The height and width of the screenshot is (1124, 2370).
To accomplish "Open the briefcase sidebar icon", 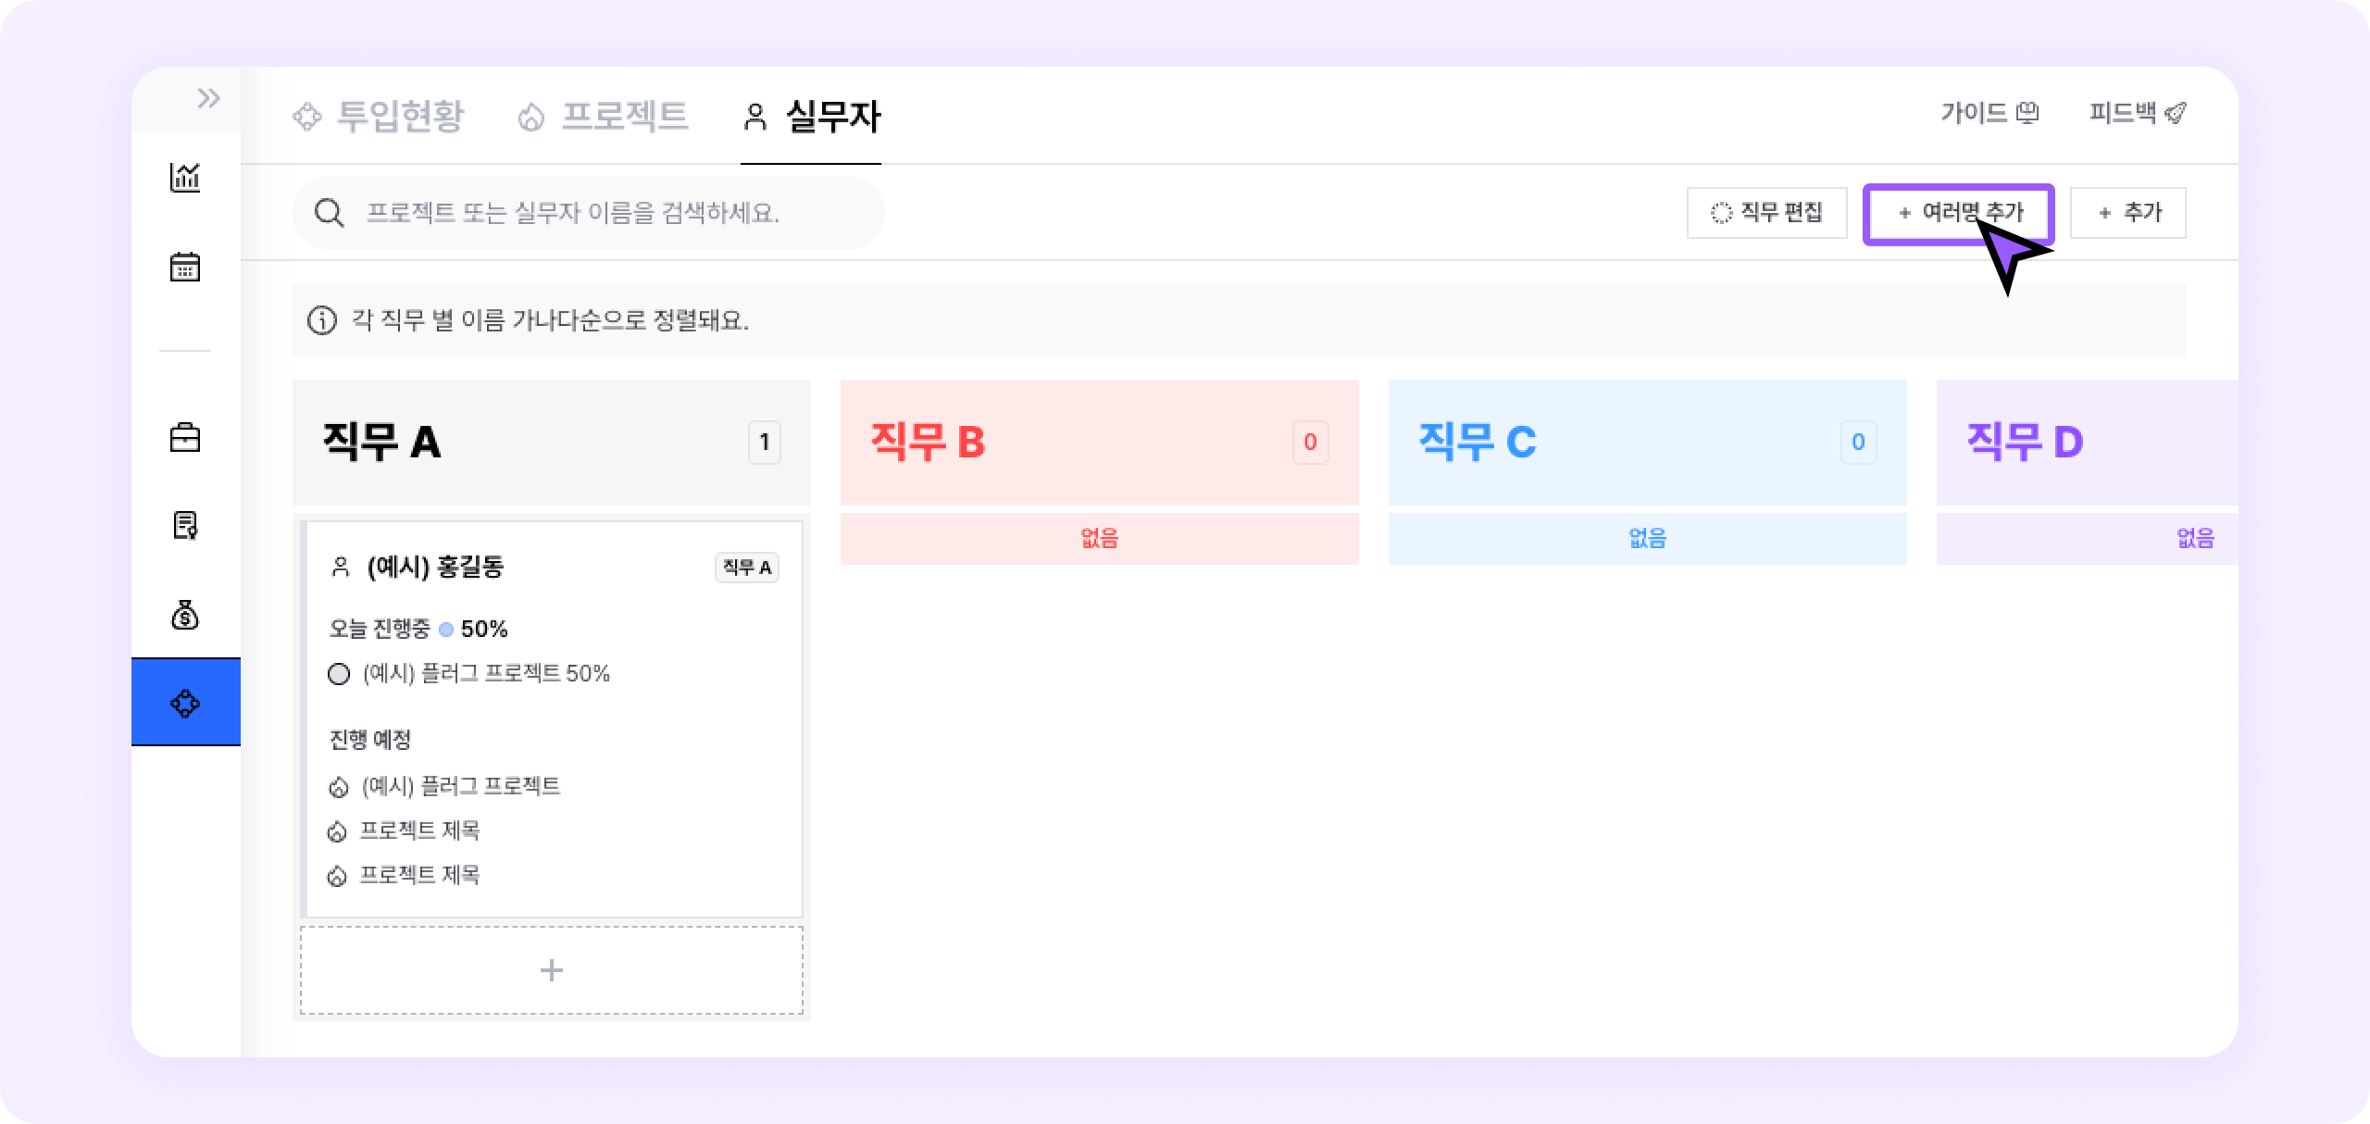I will point(185,437).
